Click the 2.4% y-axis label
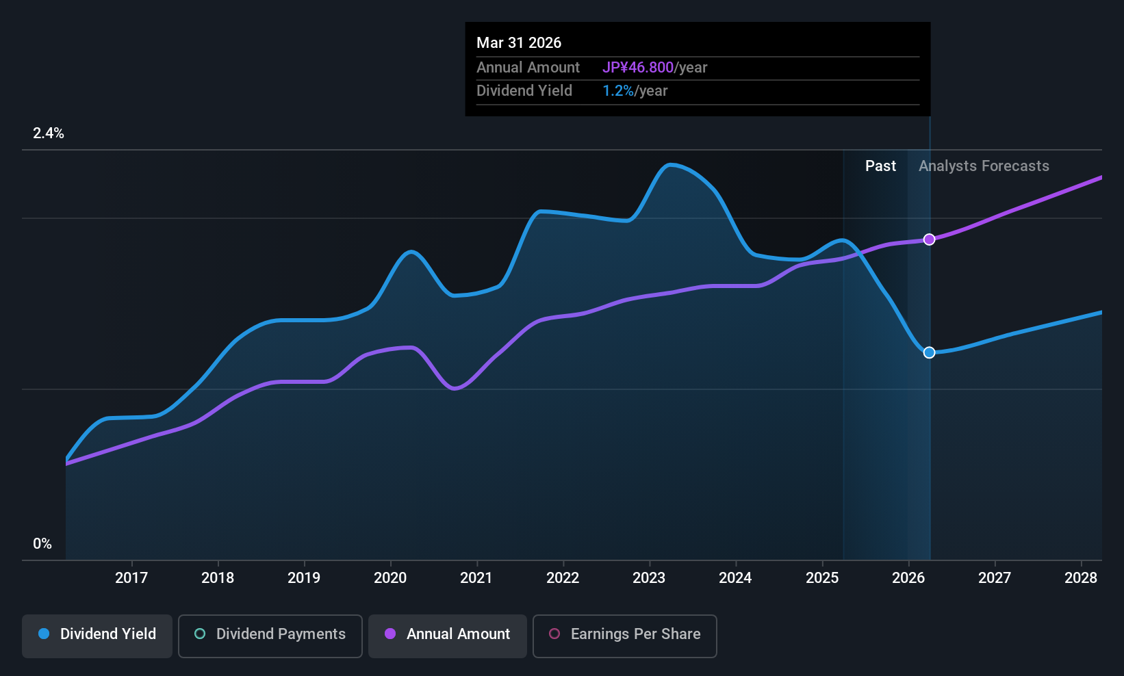 click(49, 133)
